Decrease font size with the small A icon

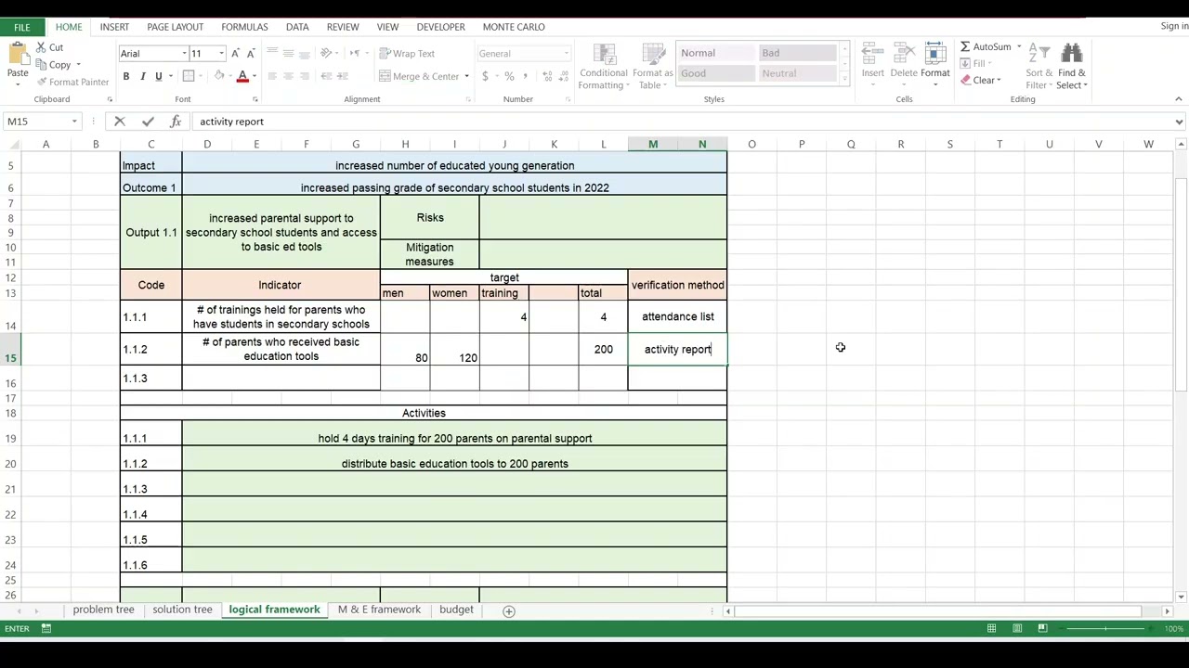tap(251, 53)
